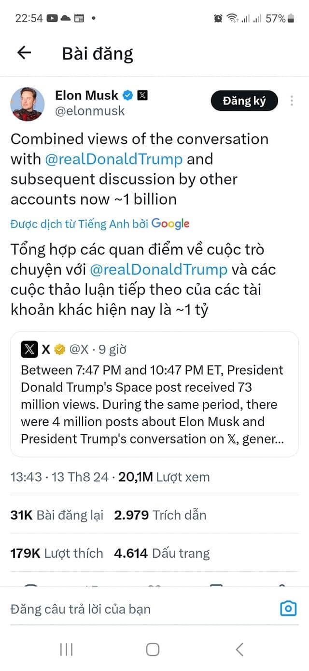The width and height of the screenshot is (309, 671).
Task: View the 31K reposts list
Action: 57,515
